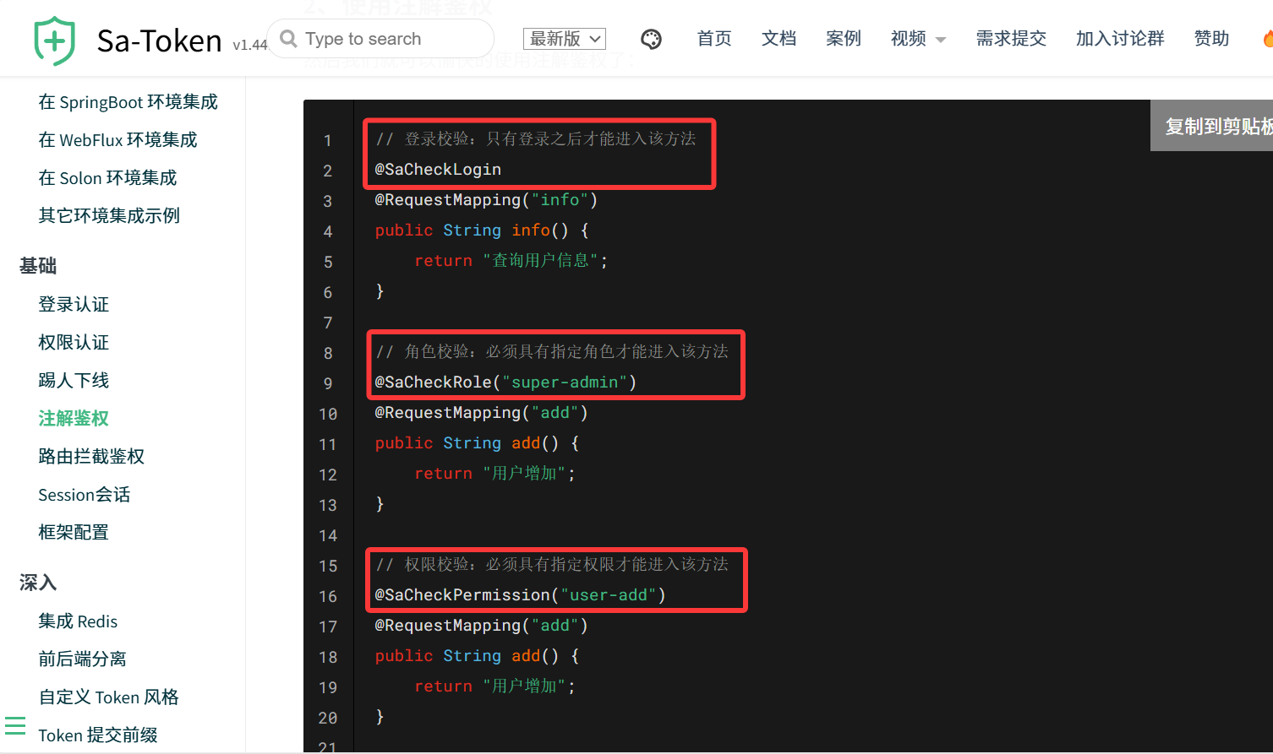
Task: Open the 最新版 version dropdown
Action: click(565, 39)
